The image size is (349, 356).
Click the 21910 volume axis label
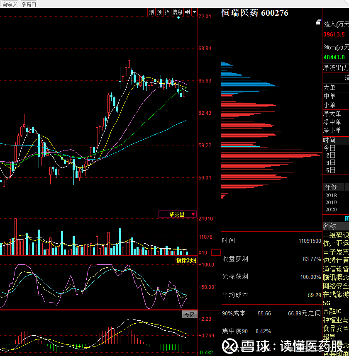point(206,219)
